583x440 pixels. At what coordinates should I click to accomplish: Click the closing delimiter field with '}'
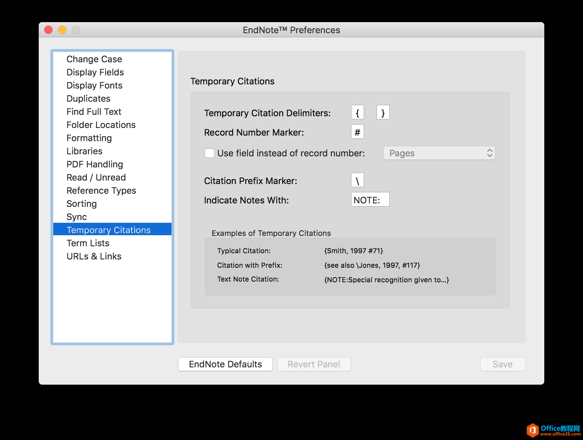pyautogui.click(x=383, y=112)
